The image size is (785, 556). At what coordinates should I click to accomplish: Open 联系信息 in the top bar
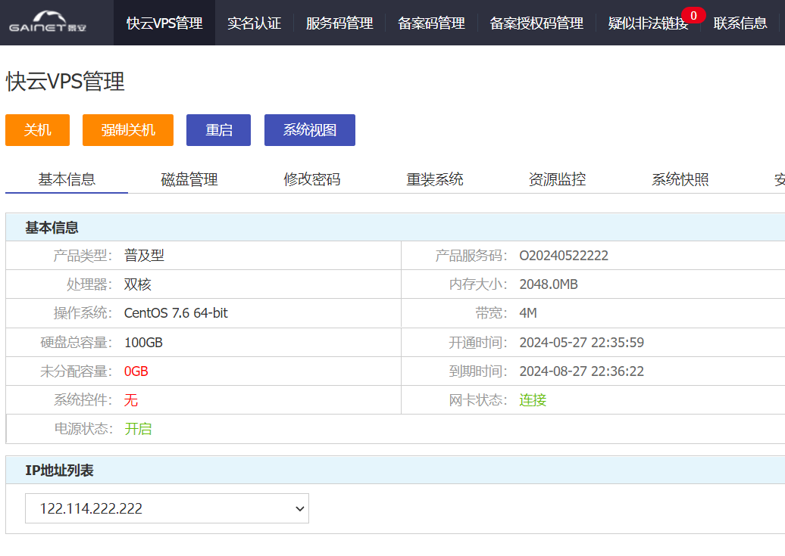740,23
